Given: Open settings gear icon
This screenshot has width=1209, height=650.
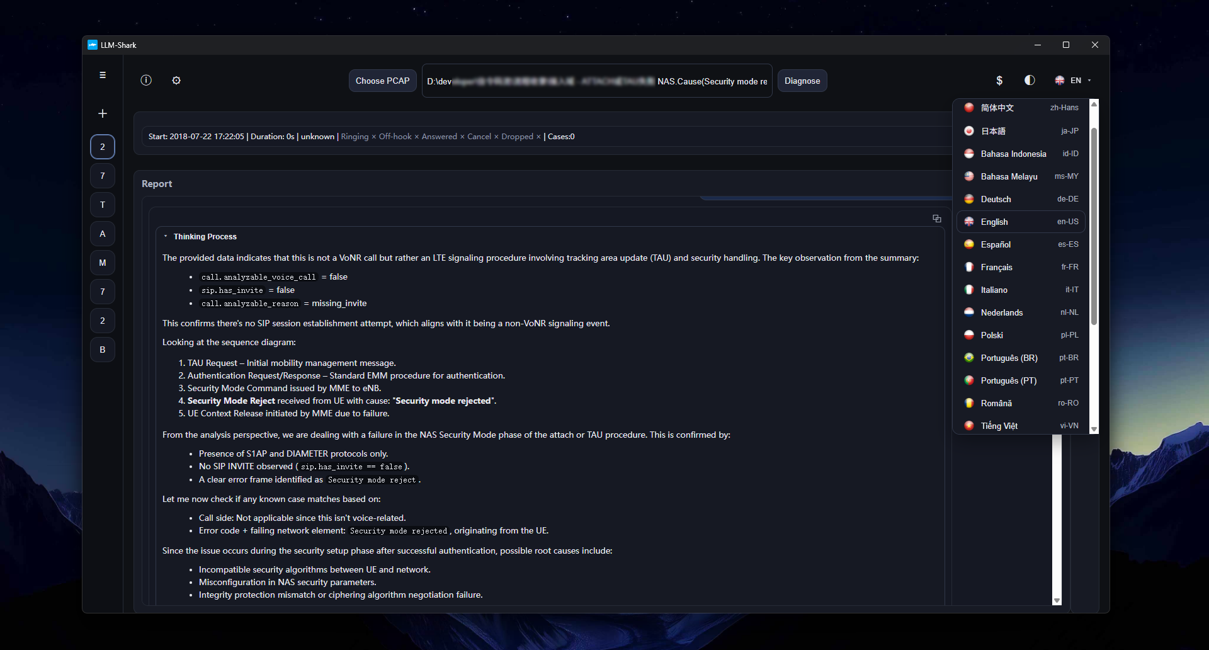Looking at the screenshot, I should coord(176,80).
